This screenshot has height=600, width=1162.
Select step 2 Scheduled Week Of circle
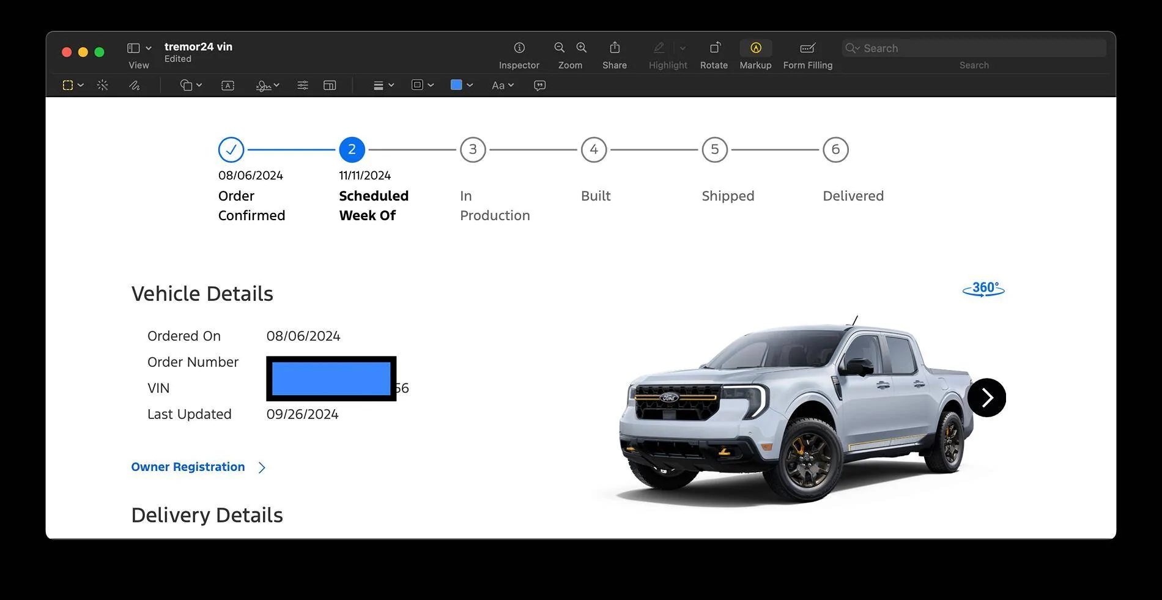[x=352, y=149]
